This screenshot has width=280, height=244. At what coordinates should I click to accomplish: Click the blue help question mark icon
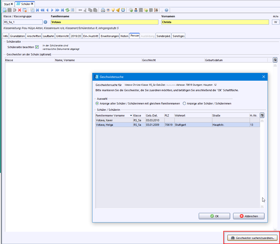166,10
